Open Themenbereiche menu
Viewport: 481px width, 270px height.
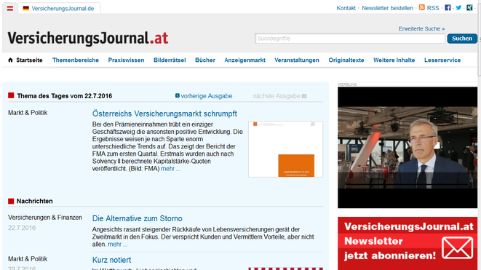(x=76, y=60)
